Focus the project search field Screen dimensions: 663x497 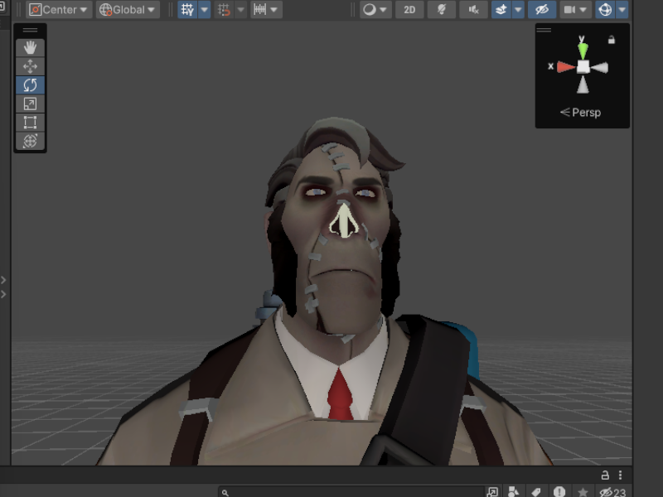pyautogui.click(x=351, y=492)
